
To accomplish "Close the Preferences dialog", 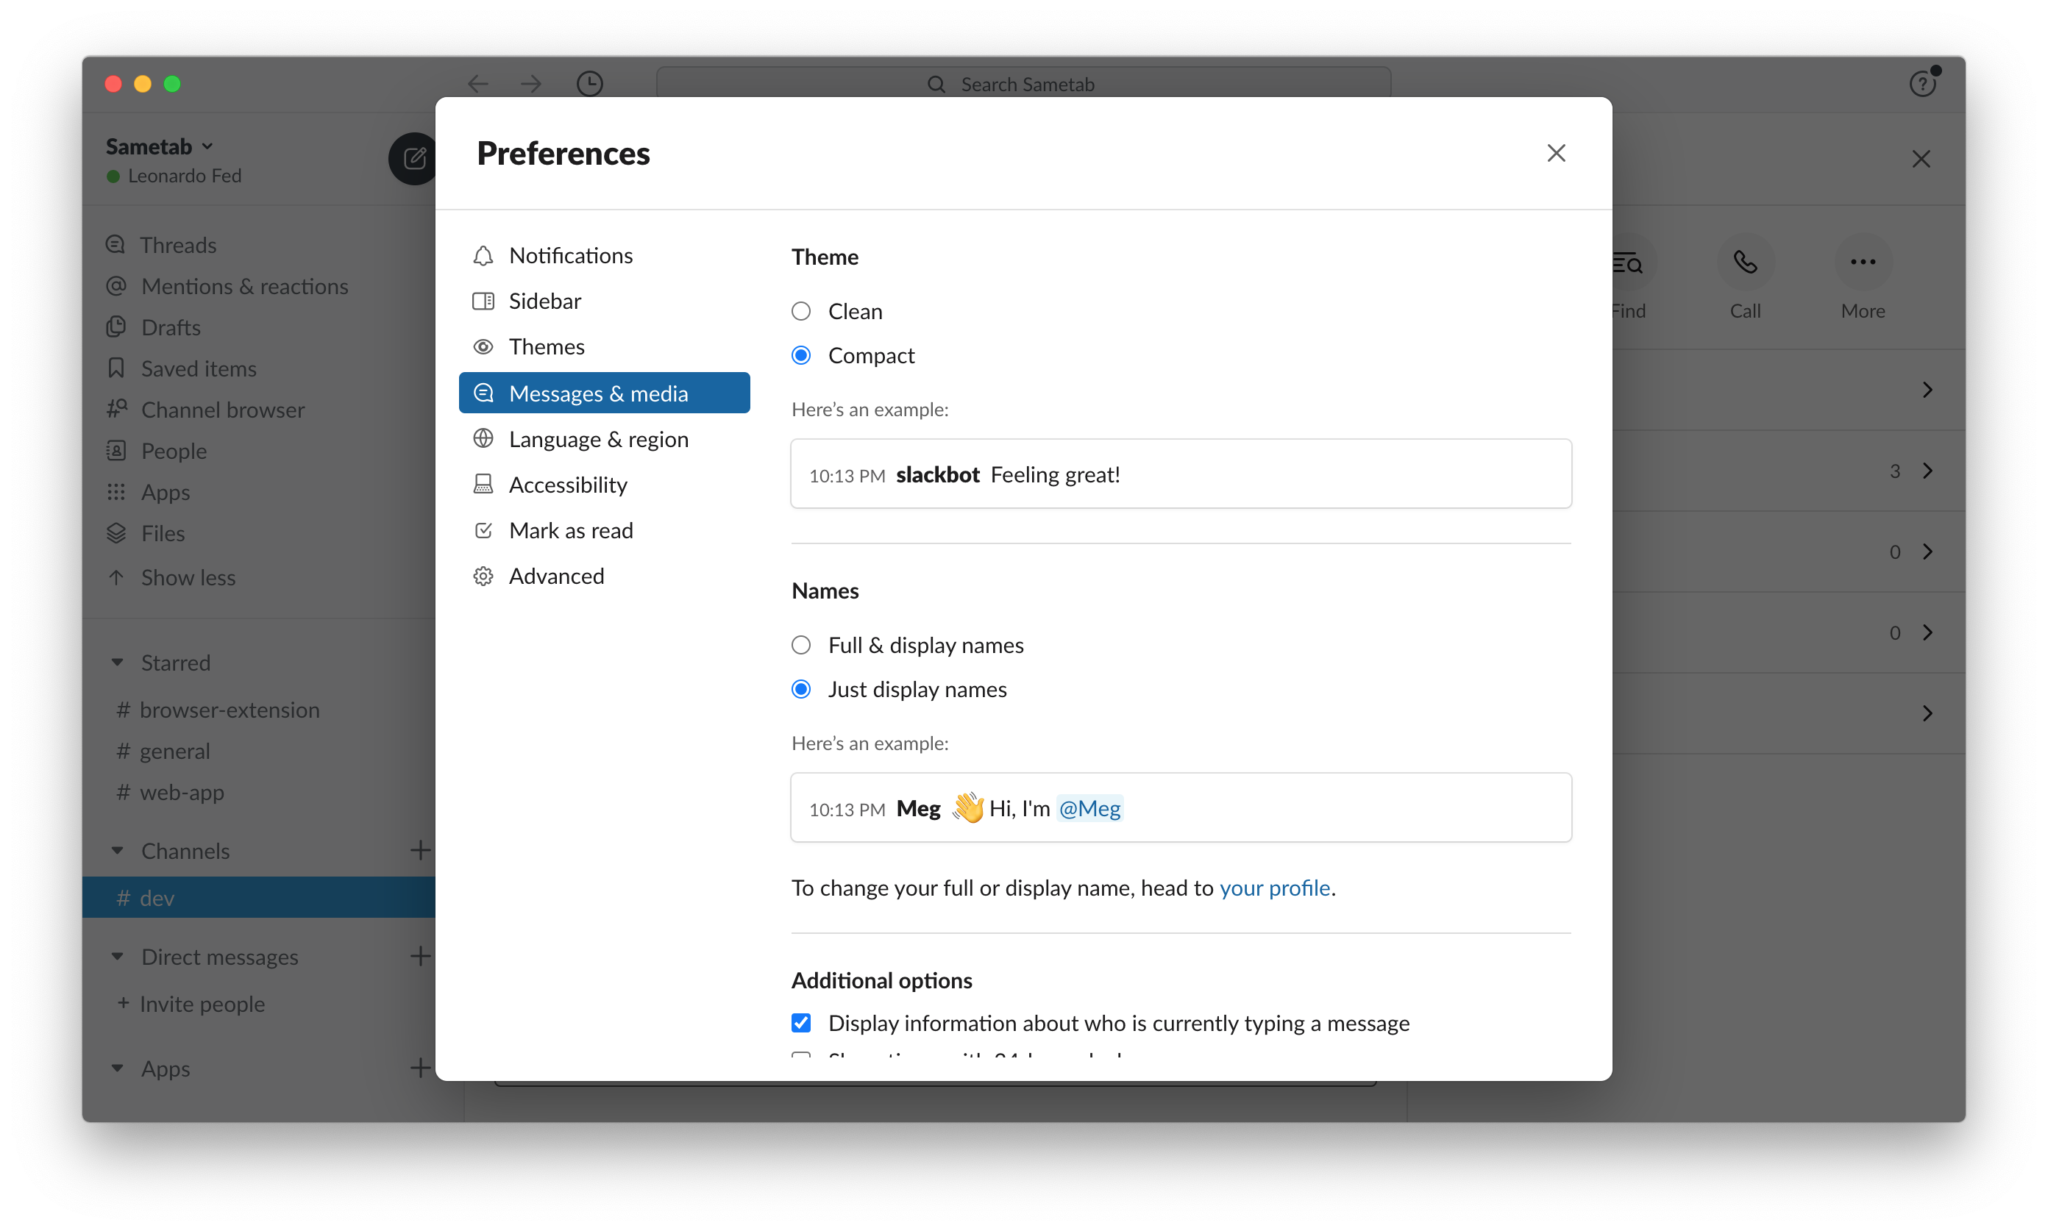I will click(x=1556, y=154).
